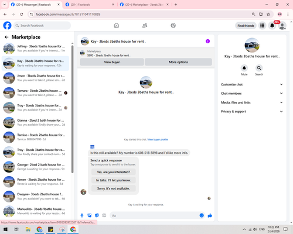
Task: Open Dwayne 3beds 2baths conversation
Action: (35, 197)
